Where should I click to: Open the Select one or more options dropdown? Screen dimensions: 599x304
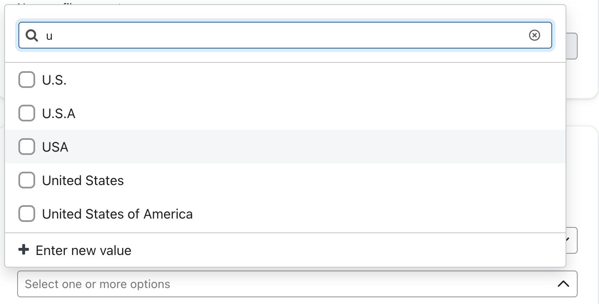(251, 284)
